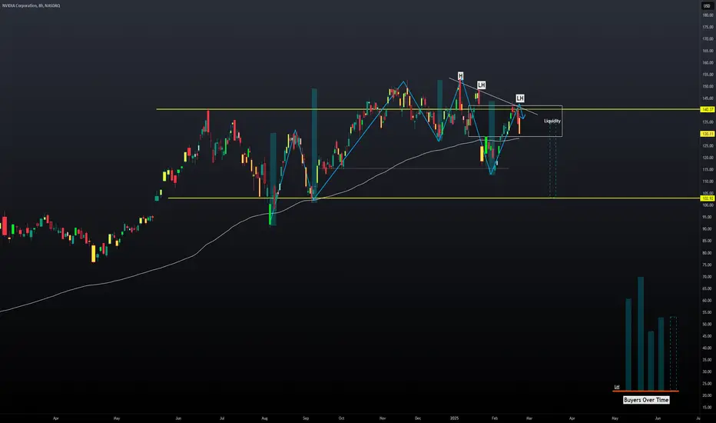Screen dimensions: 716x423
Task: Select the 'H' swing-high label
Action: (460, 76)
